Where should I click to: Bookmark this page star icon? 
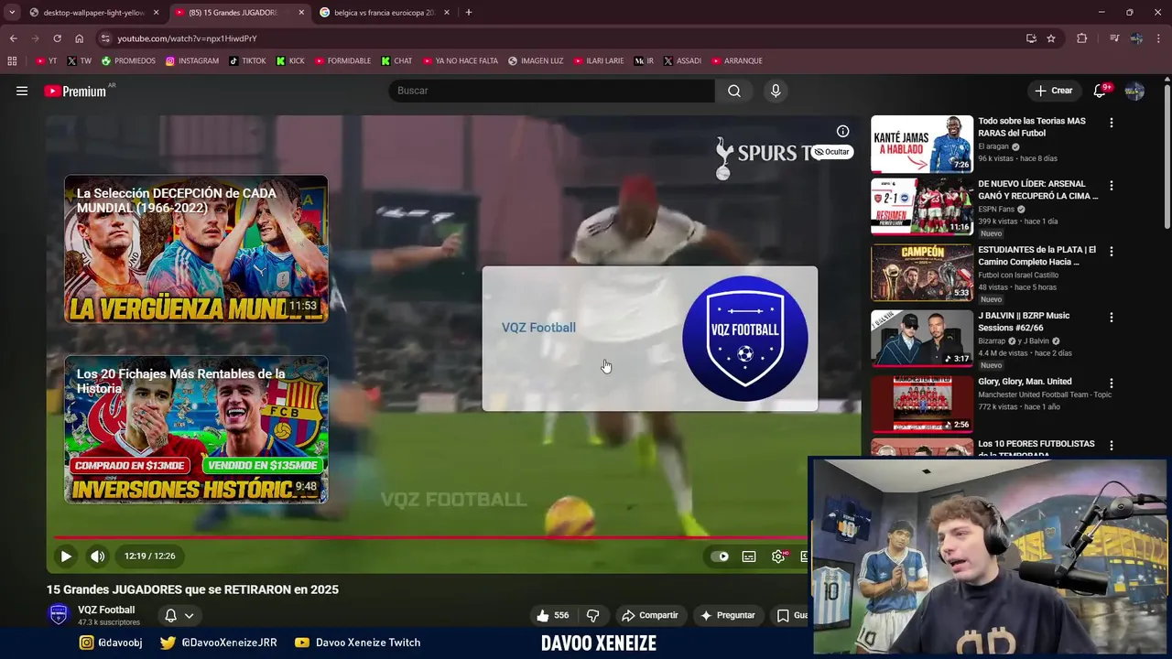tap(1051, 38)
